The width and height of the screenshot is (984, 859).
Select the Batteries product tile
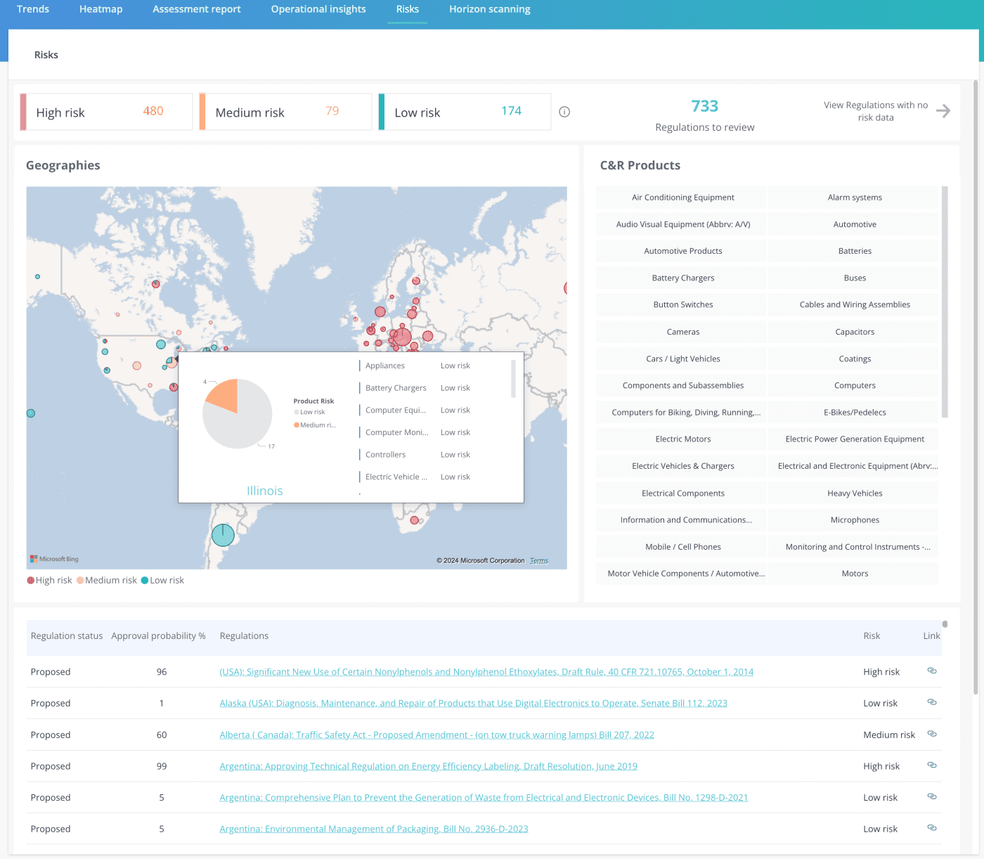[x=855, y=250]
